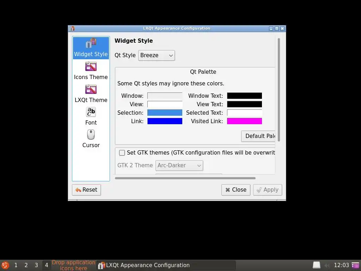The height and width of the screenshot is (271, 361).
Task: Pick the View color swatch
Action: (x=165, y=104)
